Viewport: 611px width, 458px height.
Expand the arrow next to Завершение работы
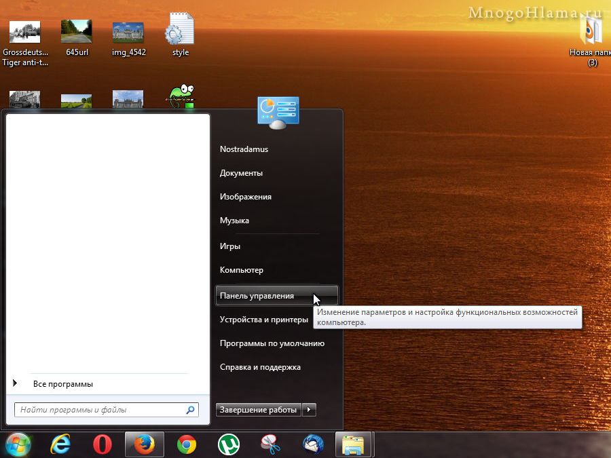(x=309, y=410)
